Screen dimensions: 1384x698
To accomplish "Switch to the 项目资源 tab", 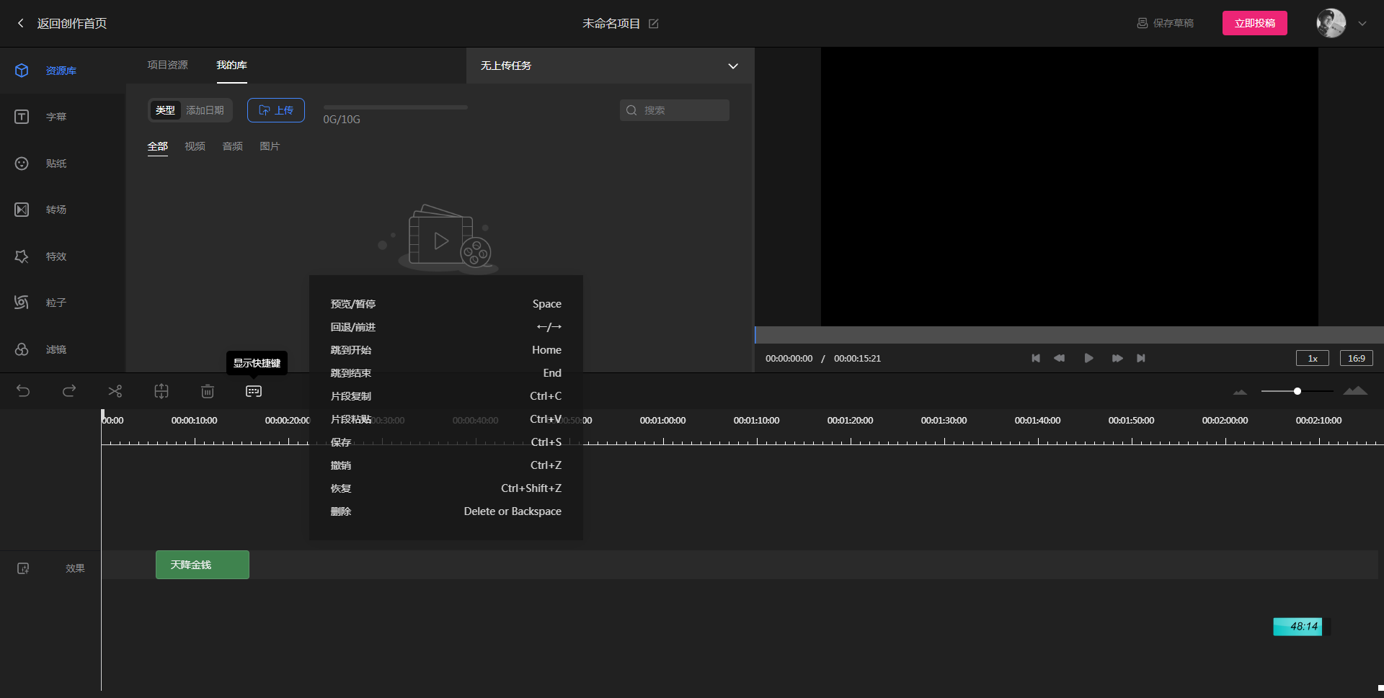I will [x=168, y=65].
